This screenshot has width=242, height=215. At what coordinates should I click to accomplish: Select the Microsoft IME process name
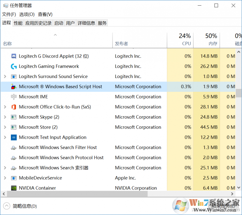33,97
